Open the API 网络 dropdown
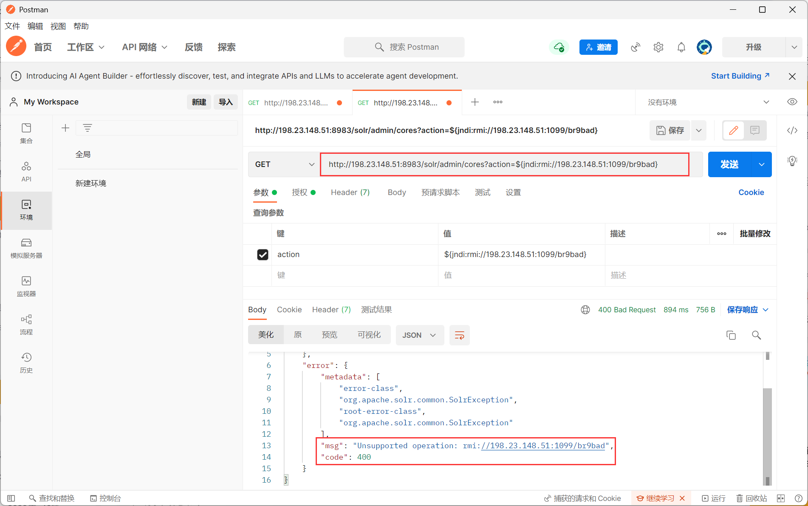The width and height of the screenshot is (808, 506). [144, 47]
